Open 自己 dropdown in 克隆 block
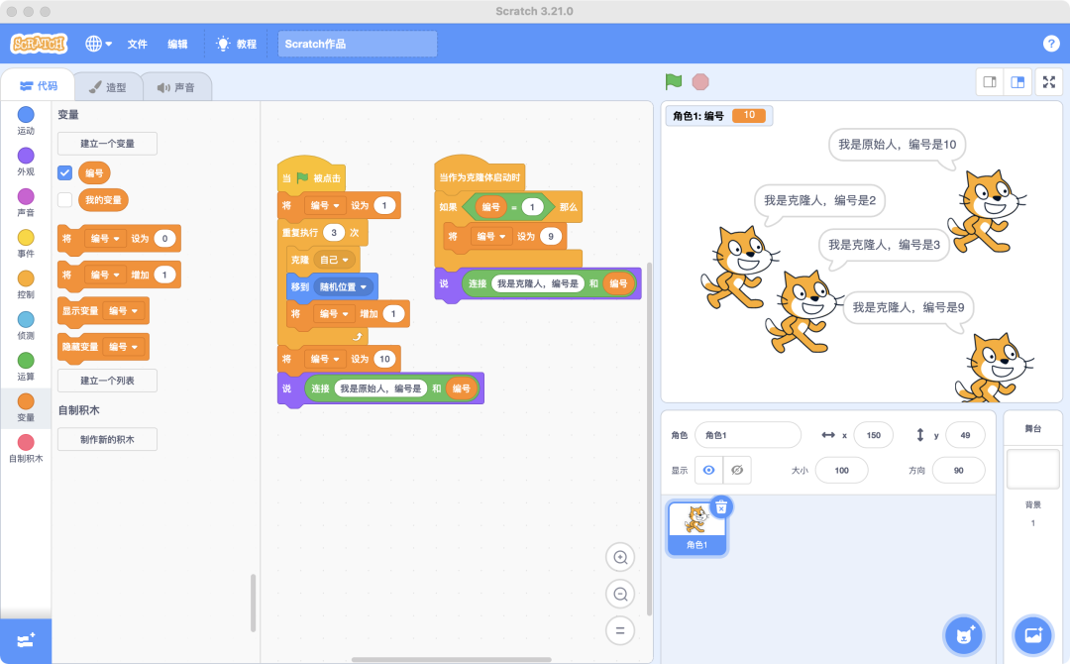1070x664 pixels. [335, 260]
